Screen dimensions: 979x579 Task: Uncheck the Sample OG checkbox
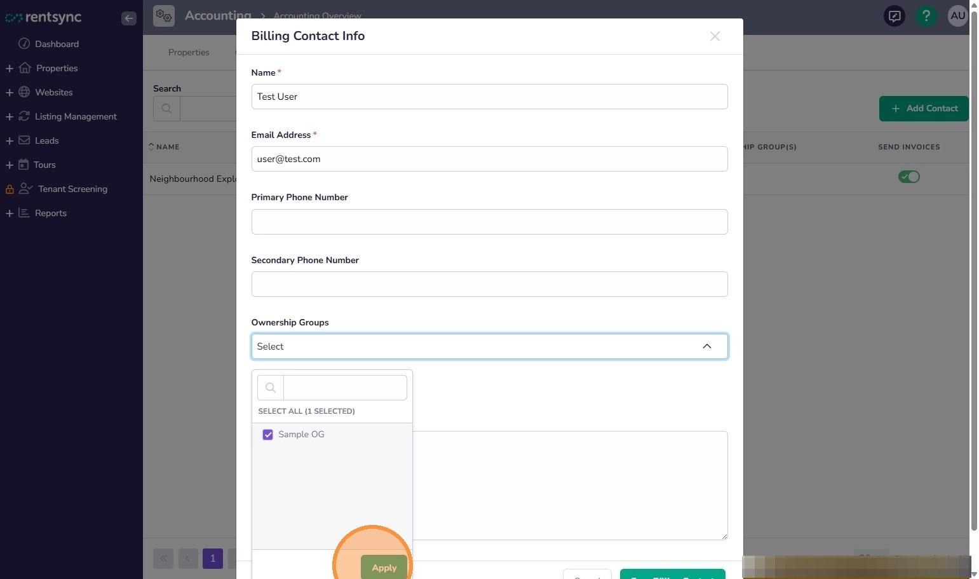pyautogui.click(x=267, y=435)
